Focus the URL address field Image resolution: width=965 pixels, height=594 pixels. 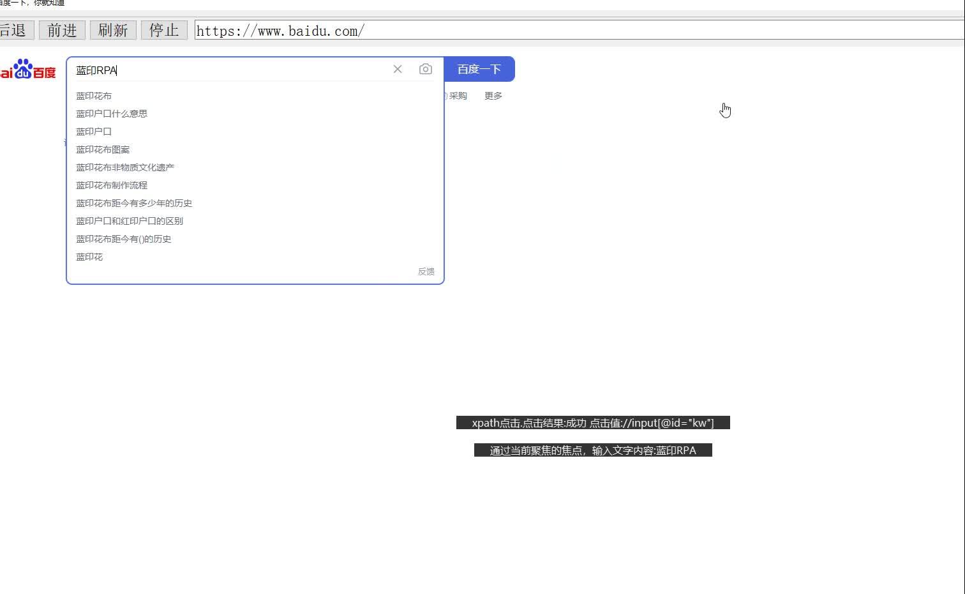[x=580, y=30]
